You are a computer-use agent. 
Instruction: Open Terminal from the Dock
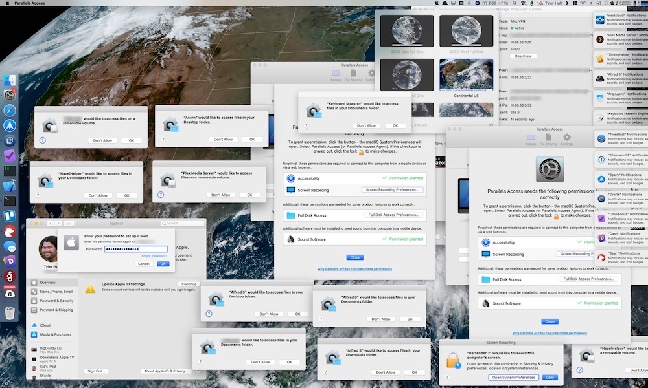click(x=10, y=201)
